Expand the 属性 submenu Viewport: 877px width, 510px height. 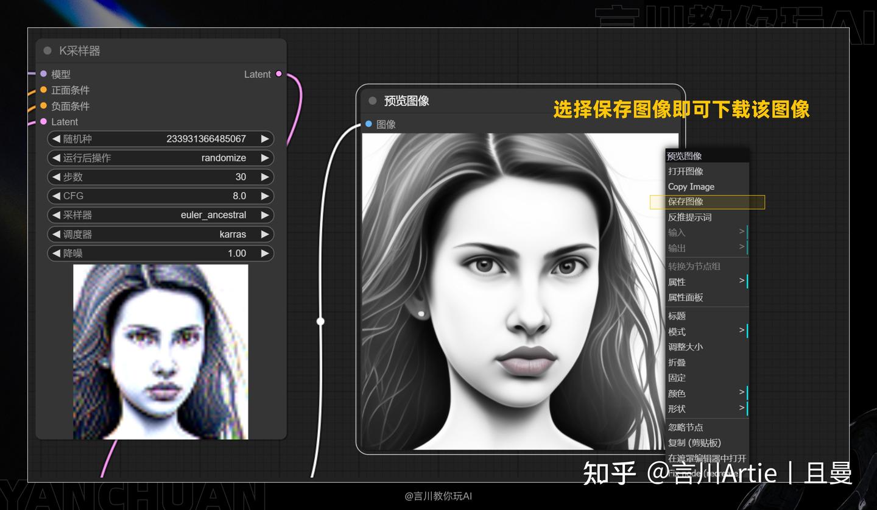tap(707, 282)
